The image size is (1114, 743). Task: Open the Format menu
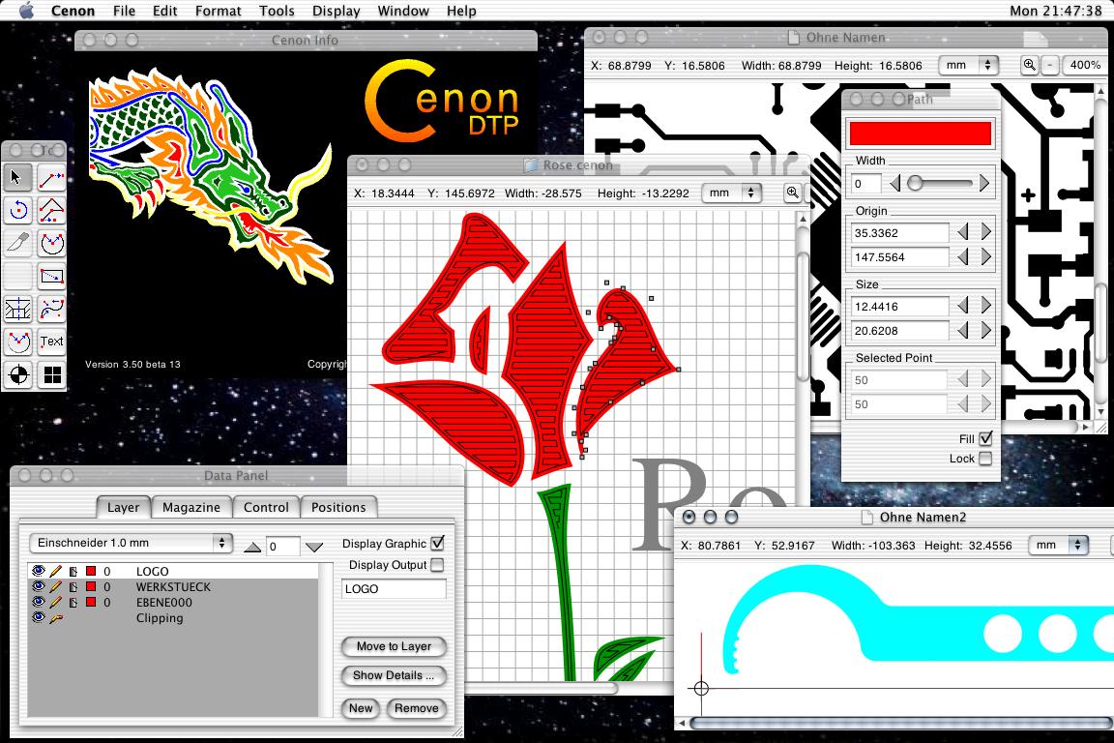click(x=218, y=11)
